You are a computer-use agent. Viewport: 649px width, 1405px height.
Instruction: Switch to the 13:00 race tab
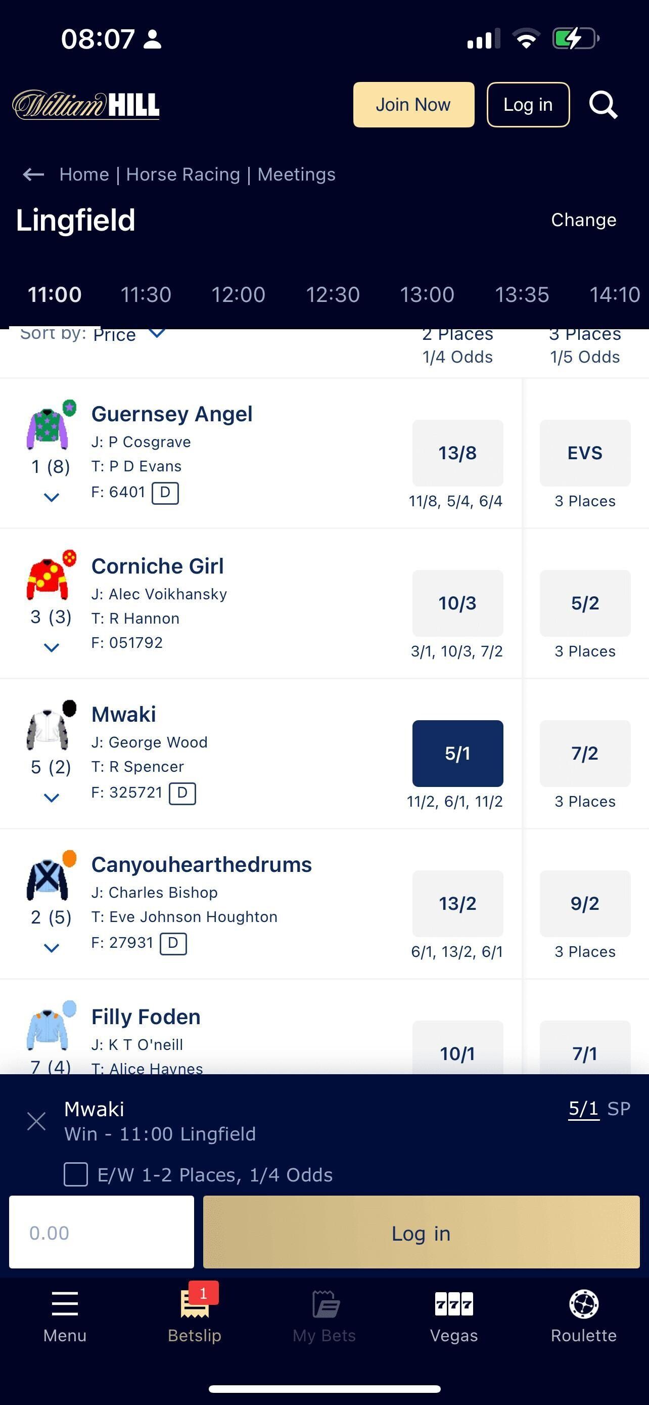(427, 294)
